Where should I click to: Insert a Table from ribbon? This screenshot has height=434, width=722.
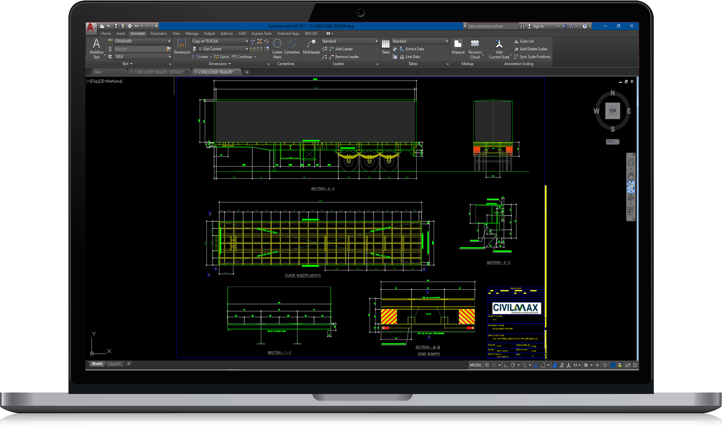[x=385, y=47]
